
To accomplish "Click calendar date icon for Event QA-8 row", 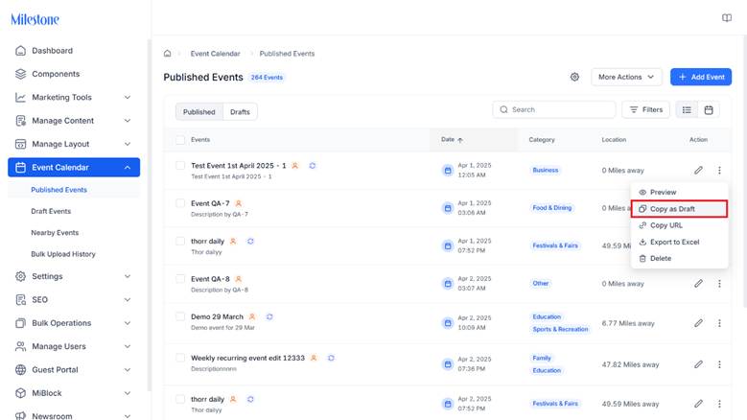I will (x=448, y=283).
